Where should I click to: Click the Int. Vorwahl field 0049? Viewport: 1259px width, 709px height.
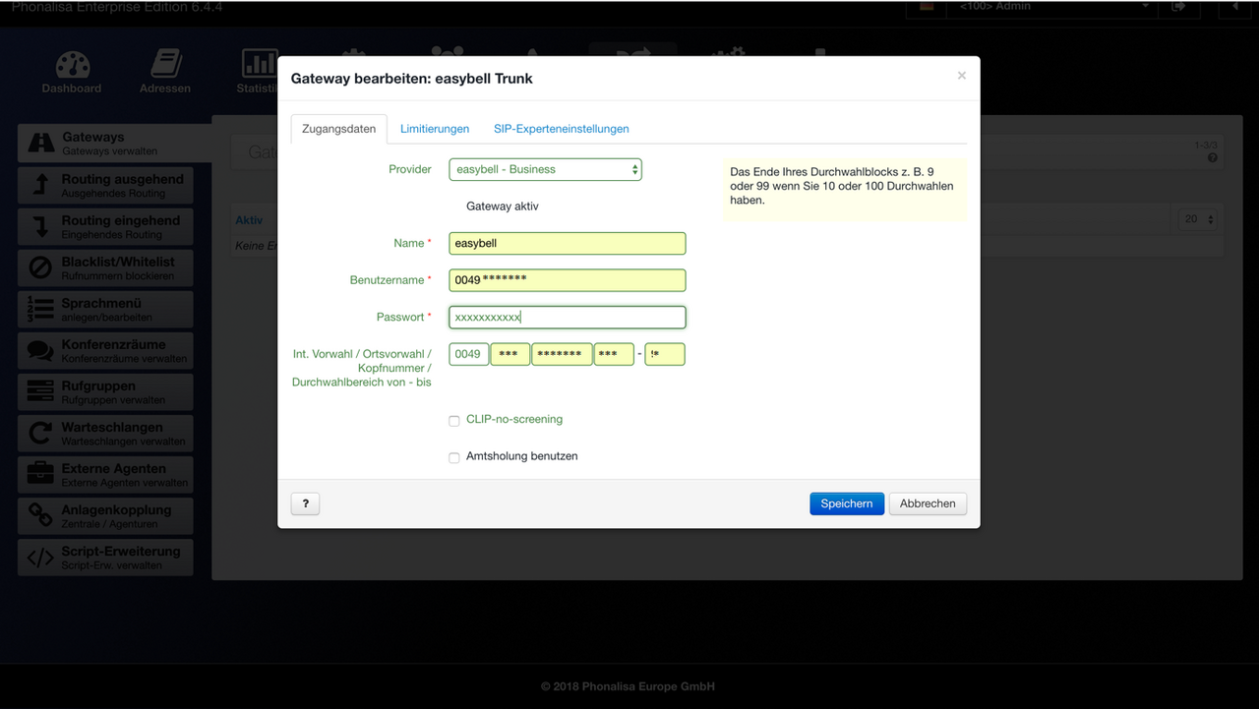[x=469, y=354]
